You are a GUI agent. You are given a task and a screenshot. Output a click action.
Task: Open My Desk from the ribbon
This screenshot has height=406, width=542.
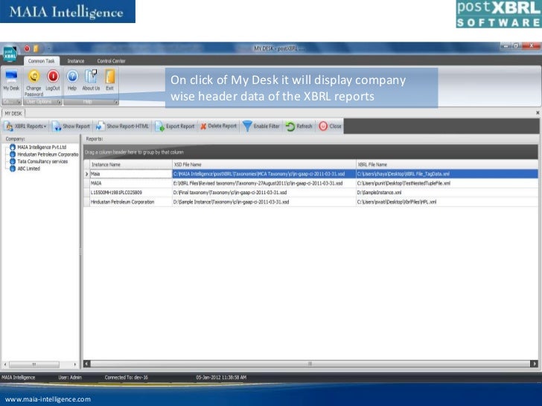[11, 81]
